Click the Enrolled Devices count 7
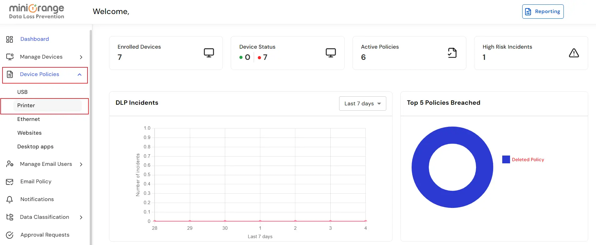596x245 pixels. (120, 57)
